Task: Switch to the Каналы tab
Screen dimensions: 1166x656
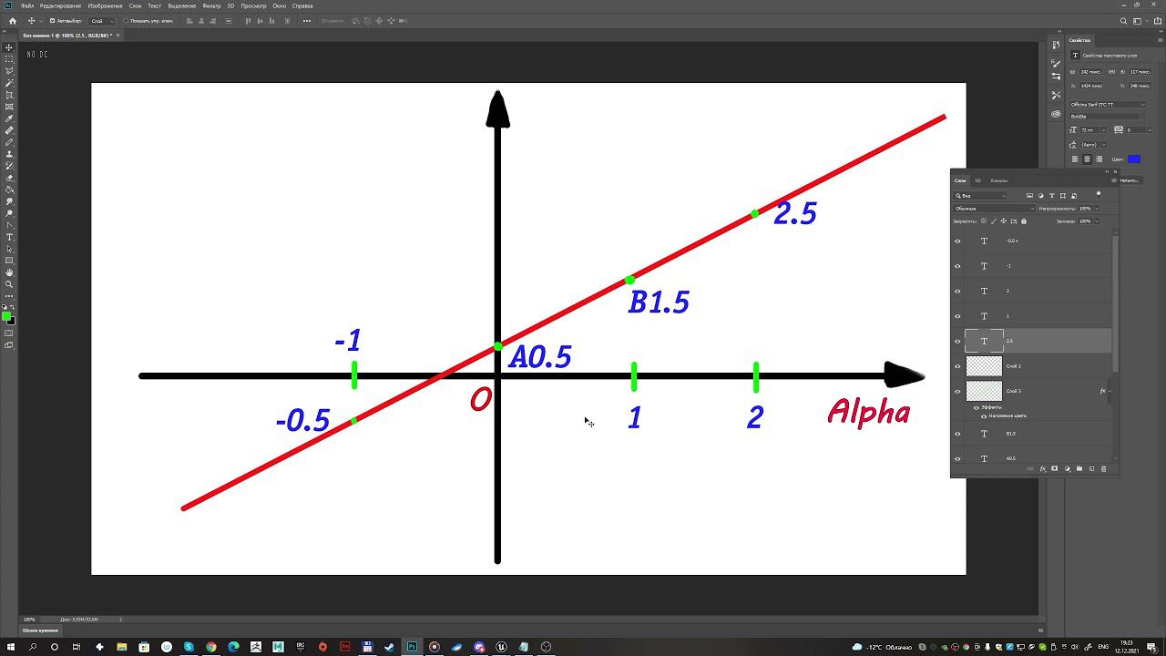Action: 999,180
